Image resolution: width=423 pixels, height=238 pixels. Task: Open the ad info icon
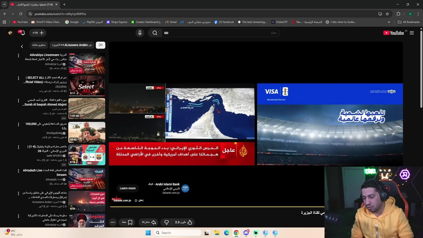pos(136,200)
